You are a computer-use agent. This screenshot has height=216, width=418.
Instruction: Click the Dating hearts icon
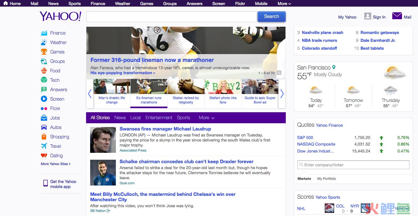click(x=44, y=156)
